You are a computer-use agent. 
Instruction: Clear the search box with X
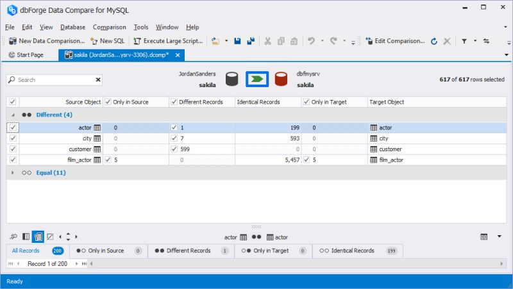[x=98, y=79]
